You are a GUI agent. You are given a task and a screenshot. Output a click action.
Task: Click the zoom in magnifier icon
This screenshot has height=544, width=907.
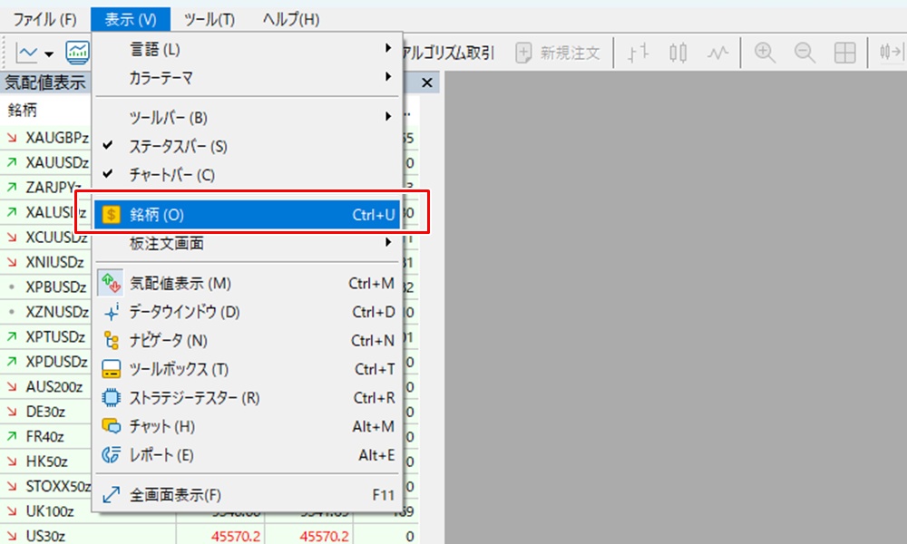pyautogui.click(x=764, y=53)
